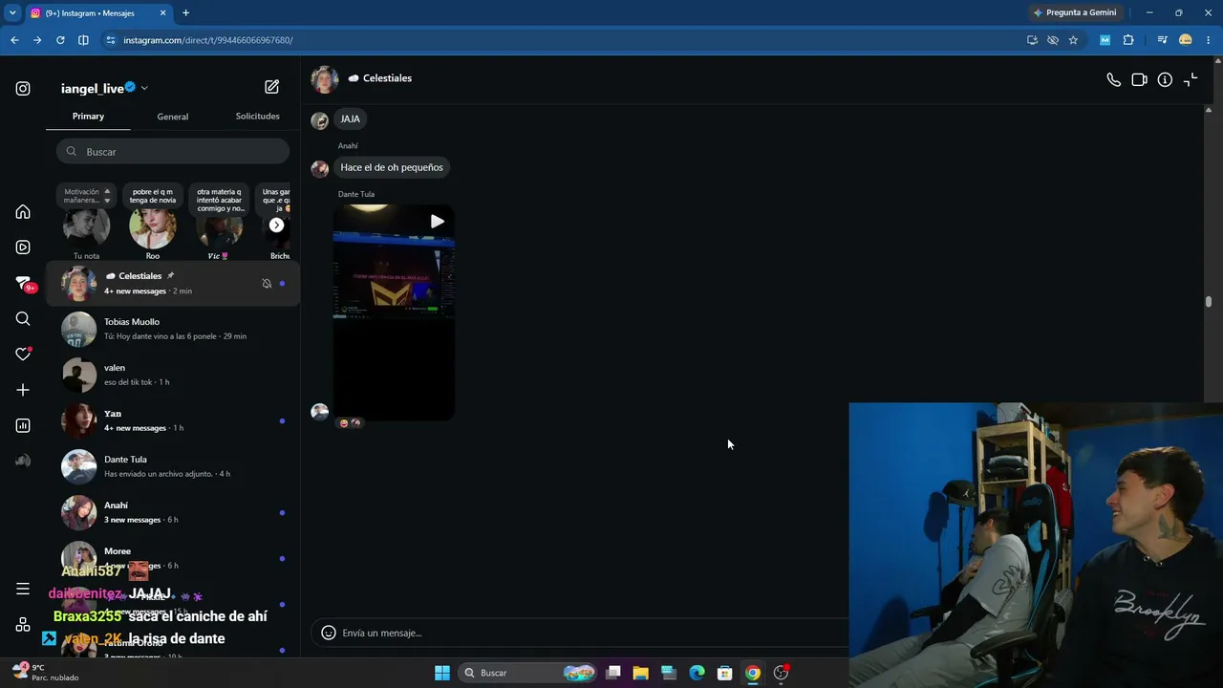The height and width of the screenshot is (688, 1223).
Task: Open Task View from the taskbar
Action: pos(613,673)
